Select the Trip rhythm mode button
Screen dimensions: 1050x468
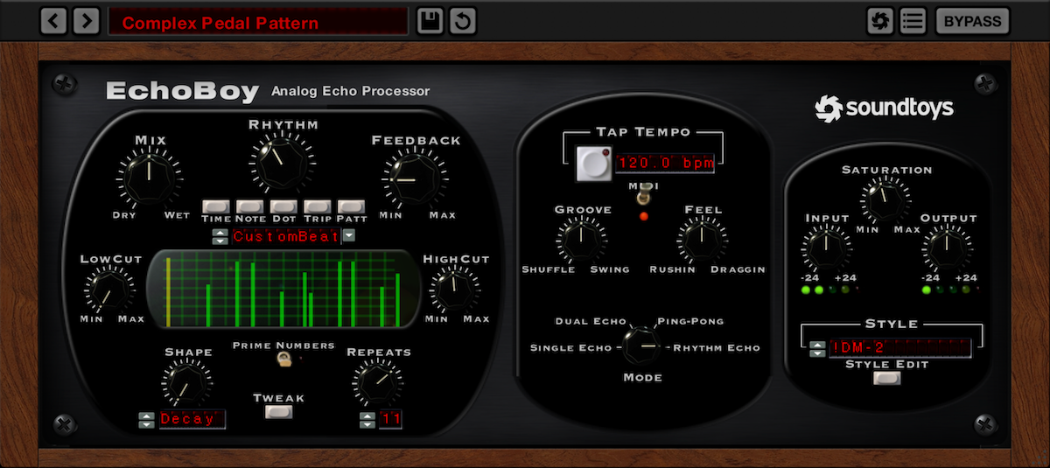pyautogui.click(x=317, y=207)
